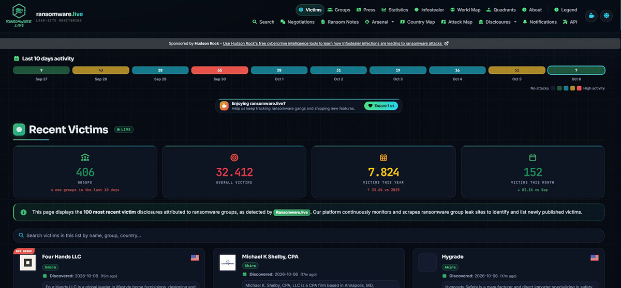Open the Ransom Notes page
The image size is (621, 288).
[x=340, y=22]
